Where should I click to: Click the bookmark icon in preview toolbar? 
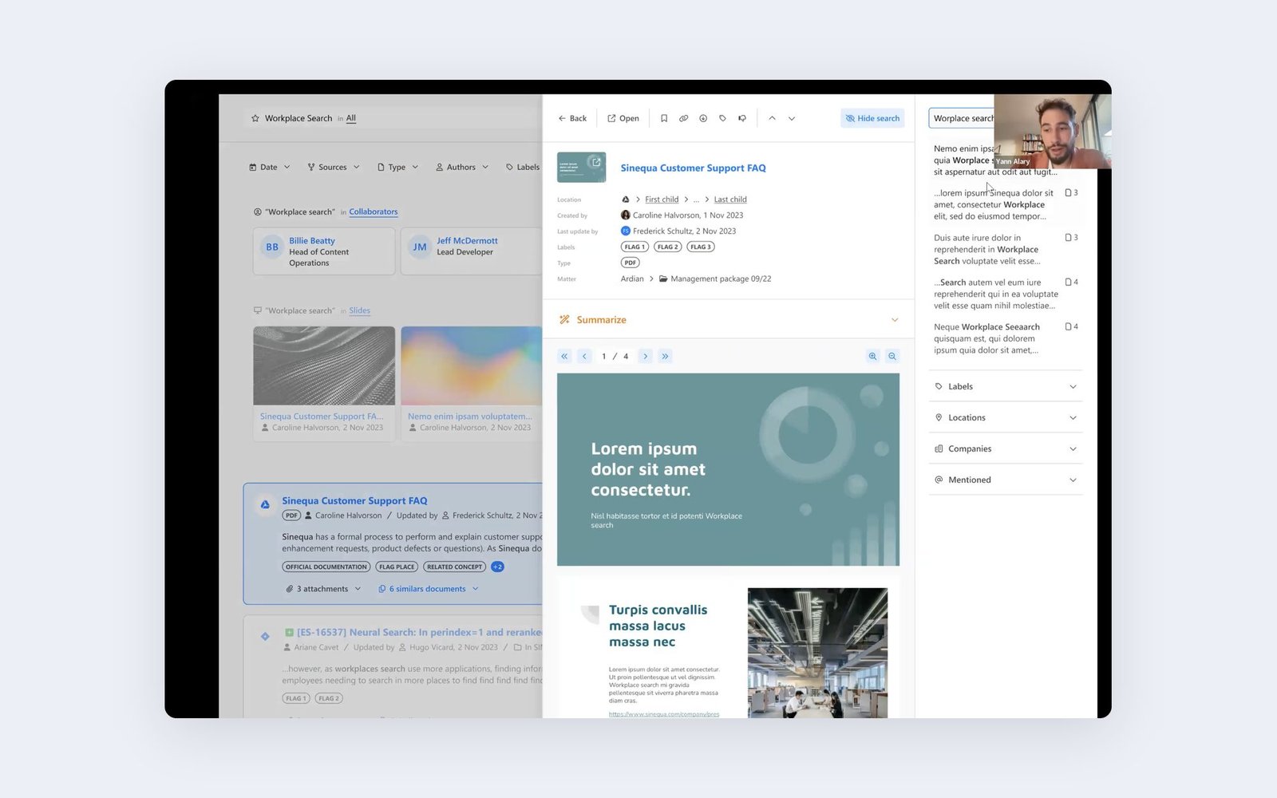click(x=663, y=118)
